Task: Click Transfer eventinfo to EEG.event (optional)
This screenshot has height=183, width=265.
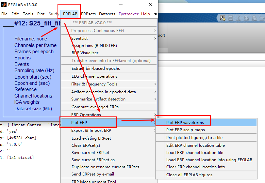Action: click(x=109, y=61)
